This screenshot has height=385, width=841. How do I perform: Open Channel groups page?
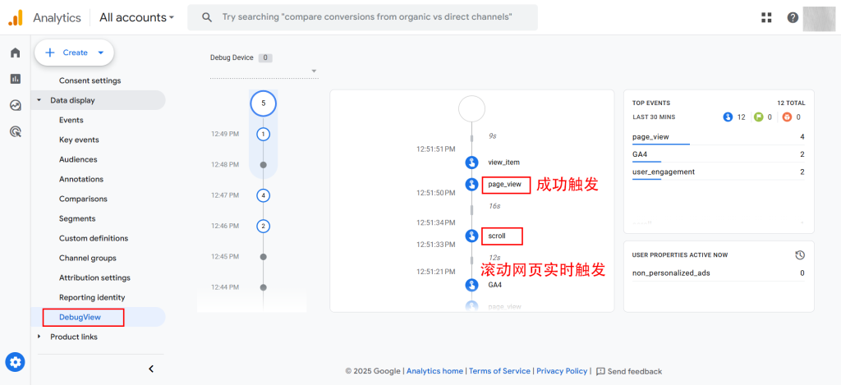87,258
